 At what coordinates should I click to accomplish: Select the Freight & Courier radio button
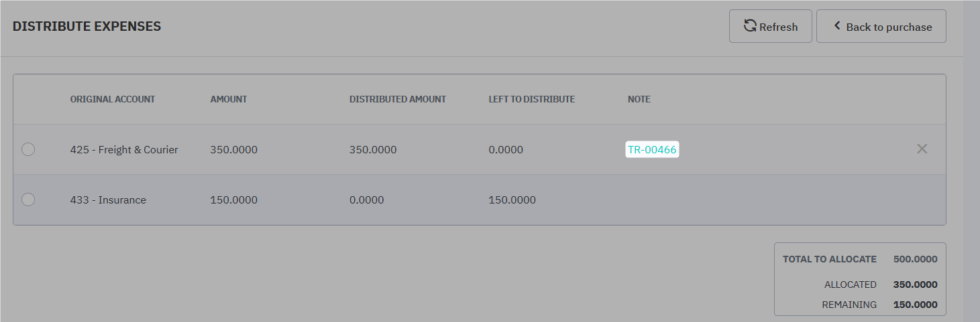[x=28, y=149]
